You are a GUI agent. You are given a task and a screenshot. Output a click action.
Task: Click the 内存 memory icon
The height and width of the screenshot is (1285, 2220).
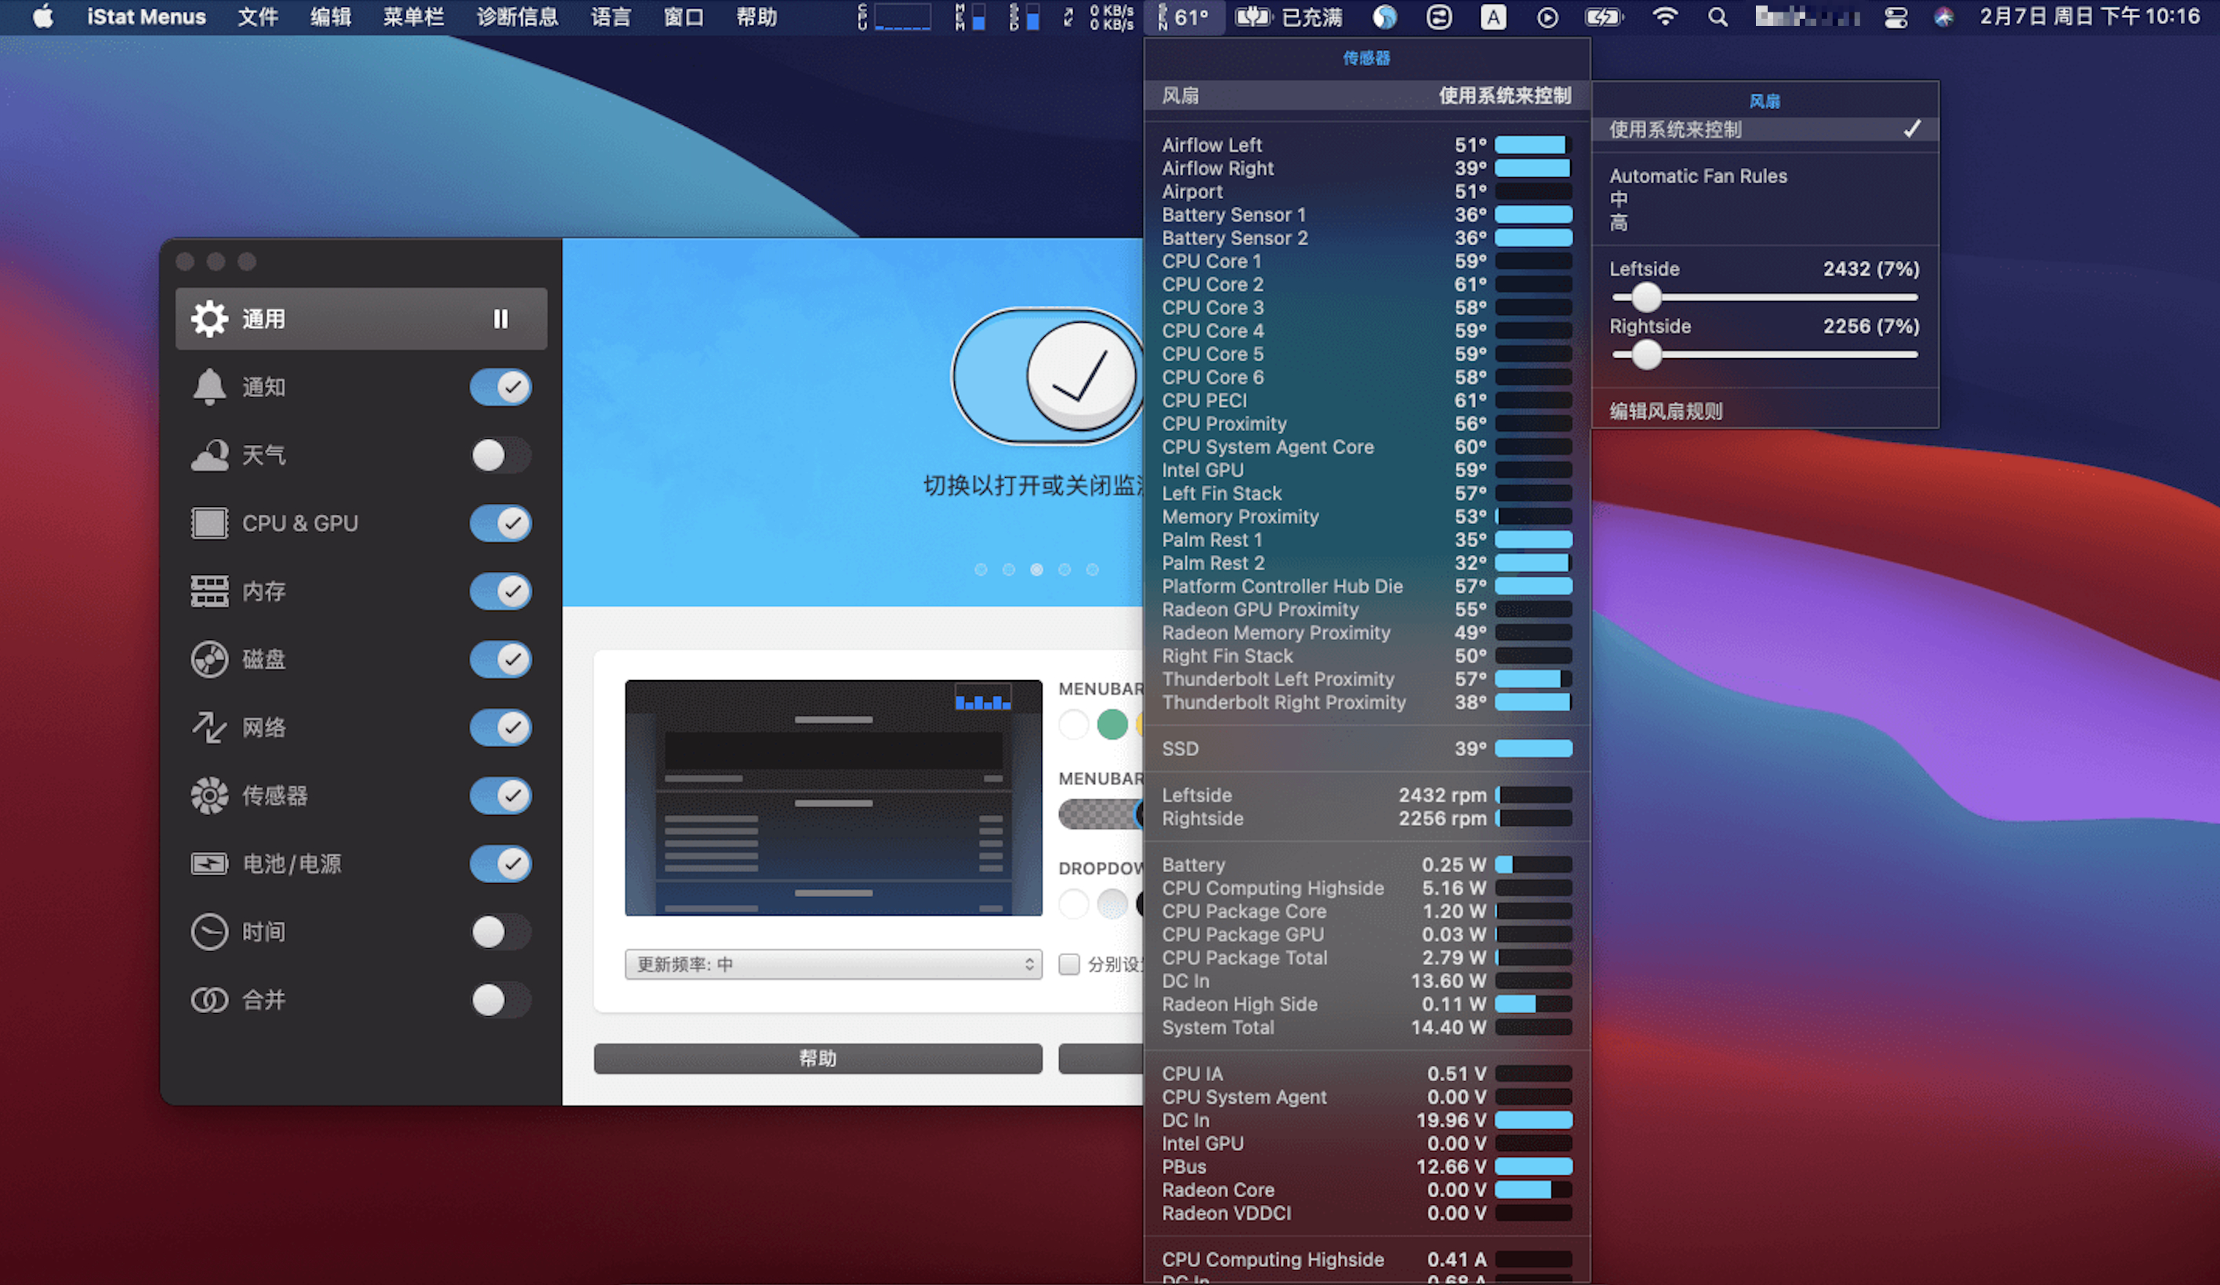209,591
